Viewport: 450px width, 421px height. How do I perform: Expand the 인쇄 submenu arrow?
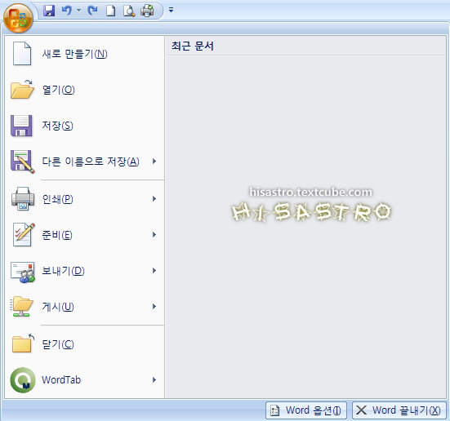tap(154, 198)
